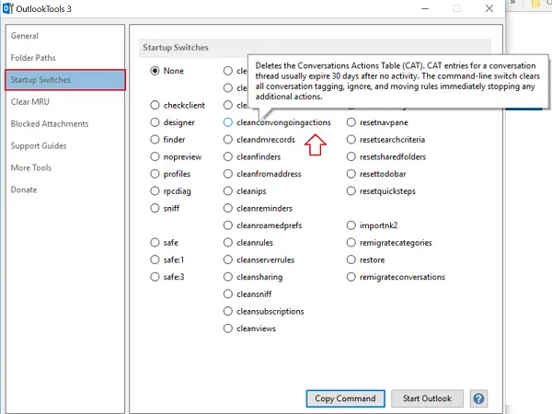Select the cleanips option
The height and width of the screenshot is (414, 552).
click(228, 191)
